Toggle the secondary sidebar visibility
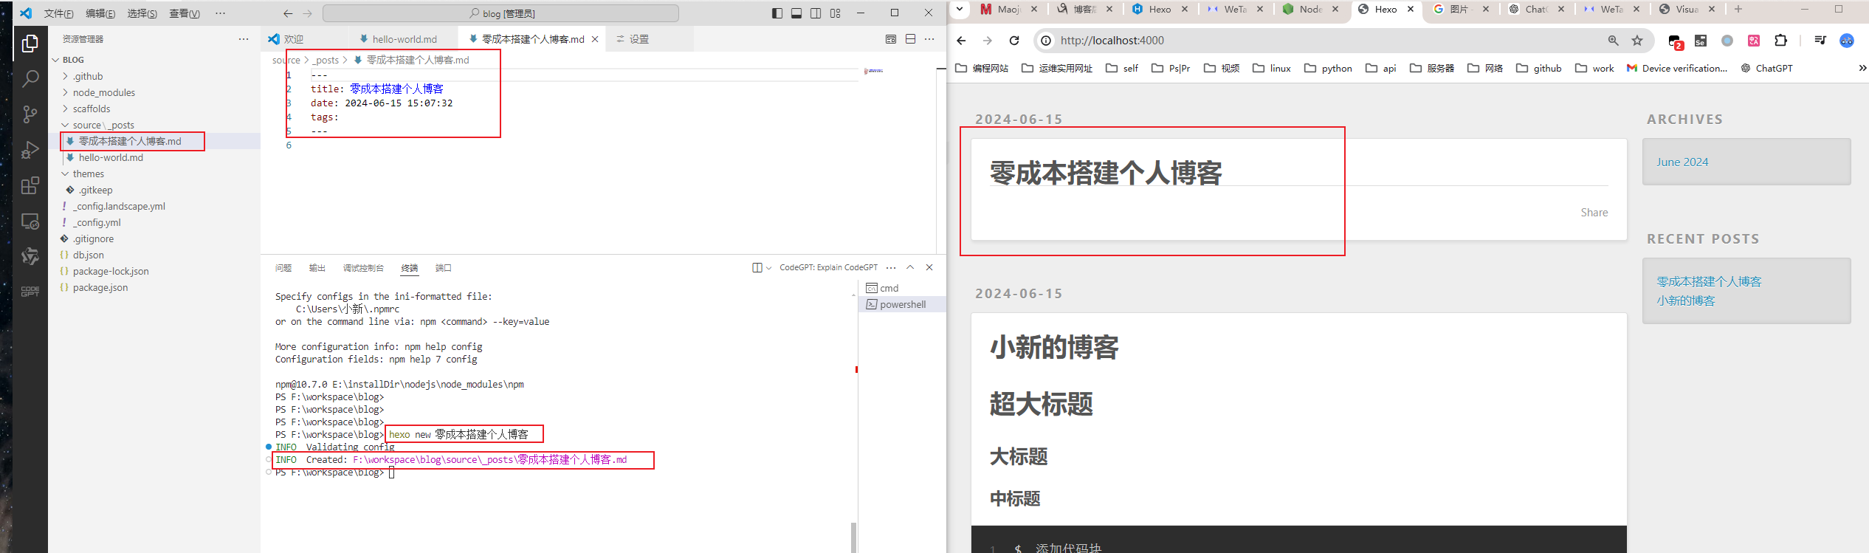Screen dimensions: 1869x553 pyautogui.click(x=816, y=13)
